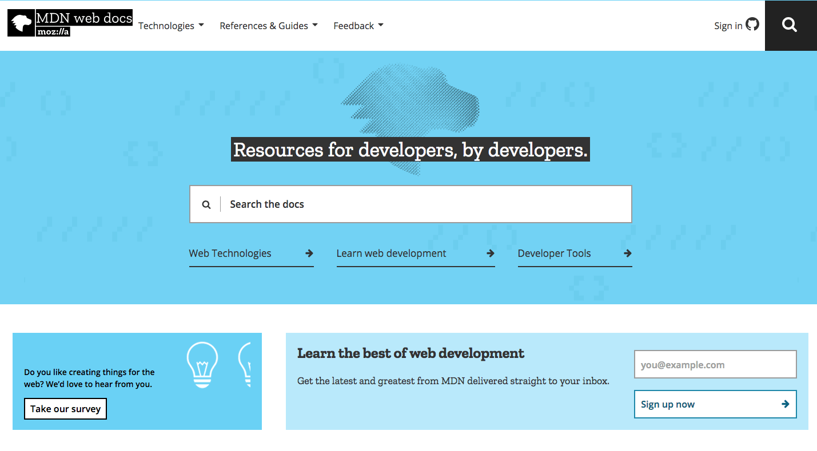Expand the Feedback dropdown menu
This screenshot has height=451, width=817.
point(358,26)
